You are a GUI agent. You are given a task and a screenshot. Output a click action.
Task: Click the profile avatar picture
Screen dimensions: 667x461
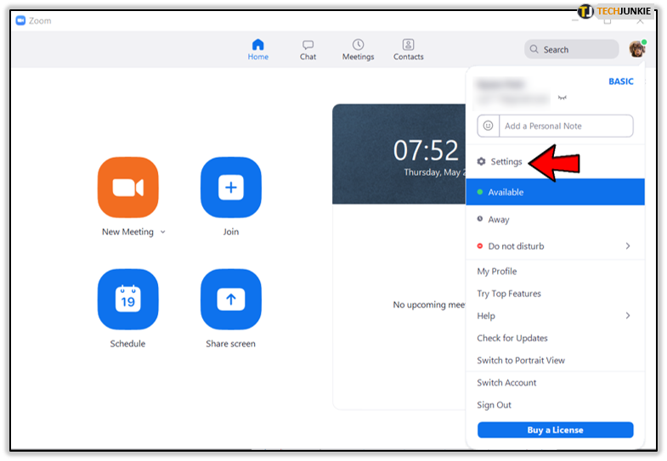pyautogui.click(x=636, y=49)
